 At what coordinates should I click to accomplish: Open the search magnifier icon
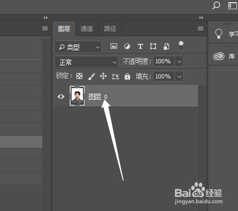216,5
